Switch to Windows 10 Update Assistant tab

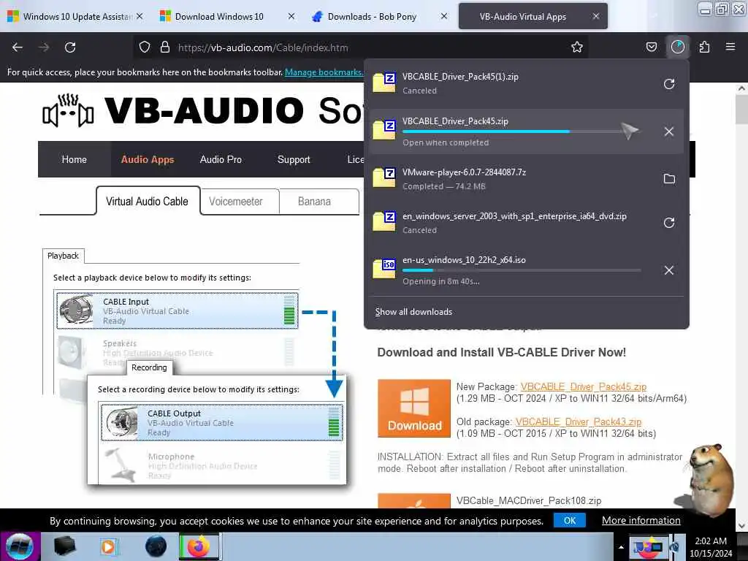pos(76,16)
